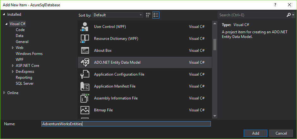Click the "Application Manifest File" text

[115, 86]
